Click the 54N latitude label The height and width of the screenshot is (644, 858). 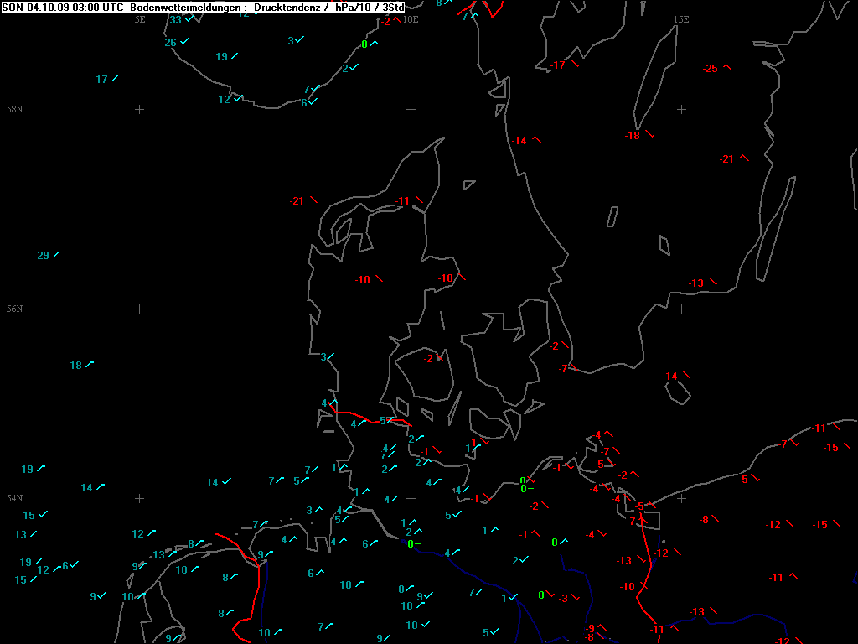[14, 498]
